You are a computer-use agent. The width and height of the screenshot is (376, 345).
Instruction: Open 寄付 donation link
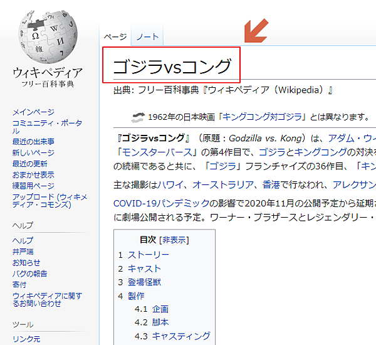tap(19, 285)
